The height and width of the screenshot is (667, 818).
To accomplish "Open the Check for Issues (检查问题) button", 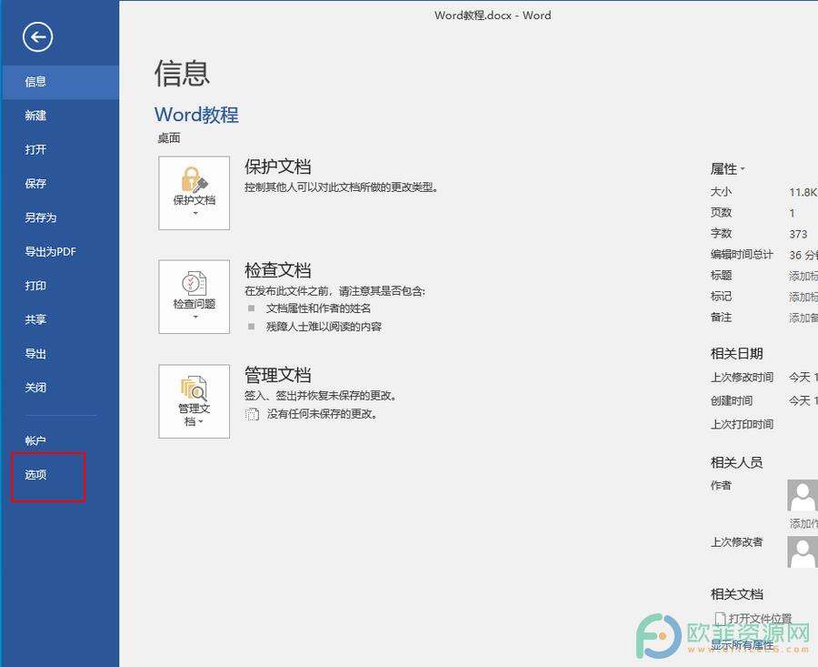I will [x=195, y=297].
